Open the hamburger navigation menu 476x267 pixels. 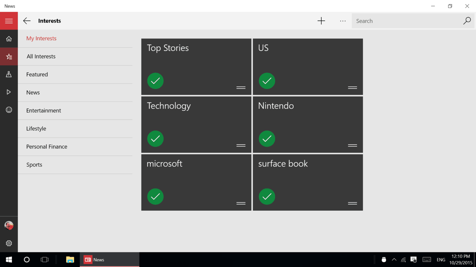click(x=9, y=21)
